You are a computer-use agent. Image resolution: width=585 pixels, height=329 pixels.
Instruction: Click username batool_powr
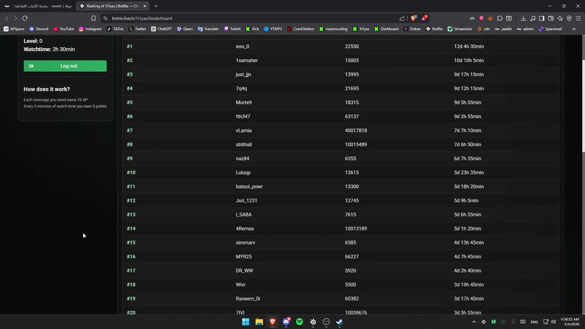point(249,186)
